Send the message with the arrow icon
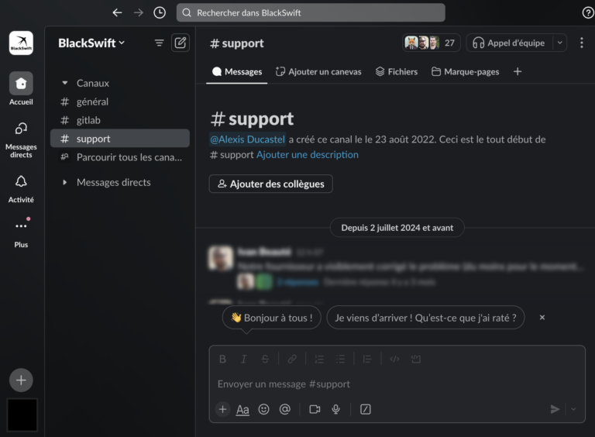The image size is (595, 437). (x=555, y=409)
